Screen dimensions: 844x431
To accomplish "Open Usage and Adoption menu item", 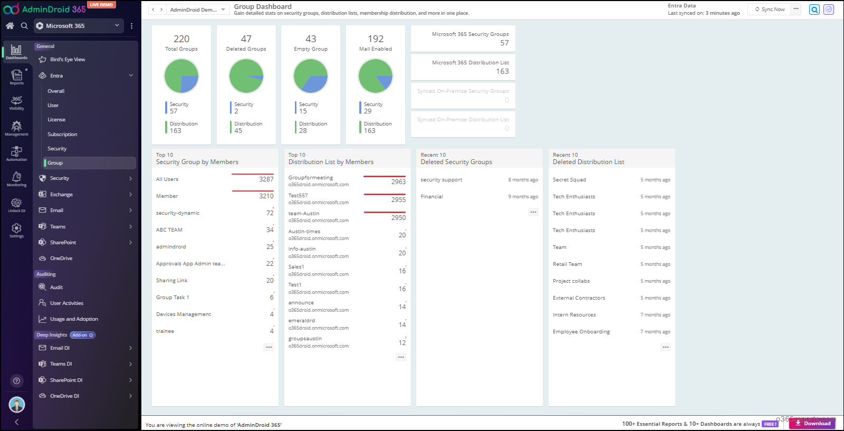I will 74,319.
